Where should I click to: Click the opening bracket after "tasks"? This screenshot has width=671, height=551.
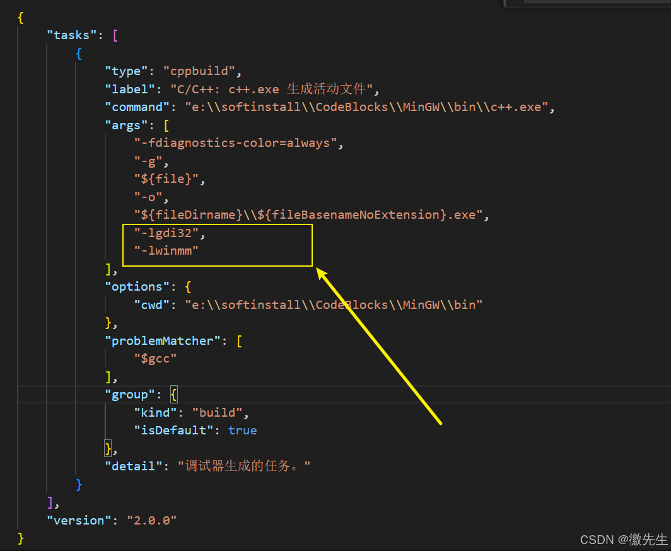click(x=115, y=35)
